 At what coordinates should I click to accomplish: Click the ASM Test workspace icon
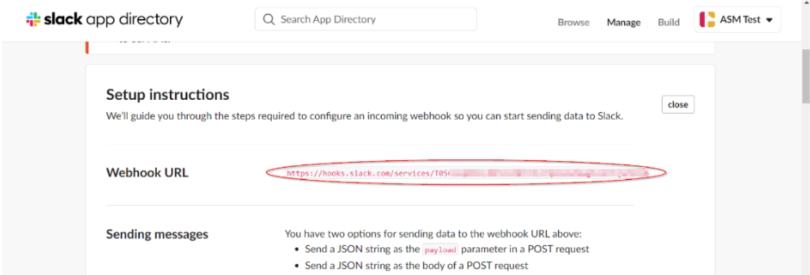tap(707, 20)
